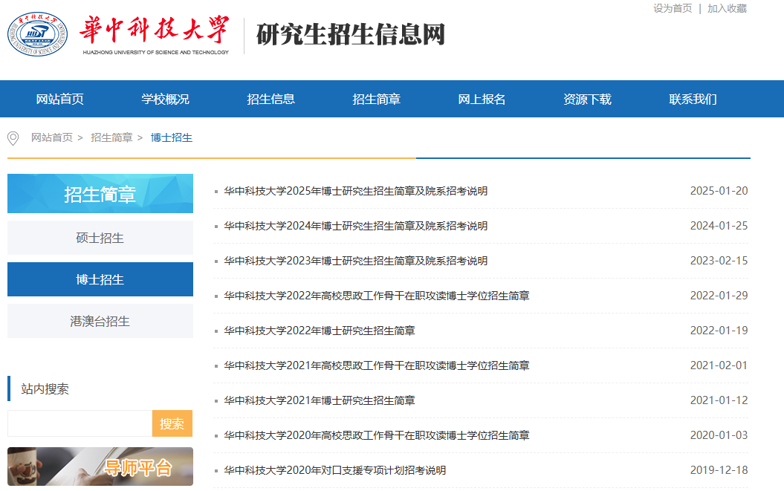
Task: Open 网上报名 navigation item
Action: point(482,99)
